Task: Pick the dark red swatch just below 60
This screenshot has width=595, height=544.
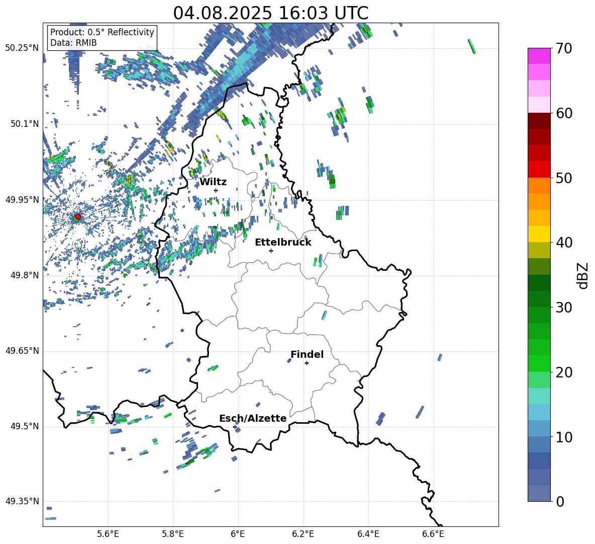Action: click(x=539, y=121)
